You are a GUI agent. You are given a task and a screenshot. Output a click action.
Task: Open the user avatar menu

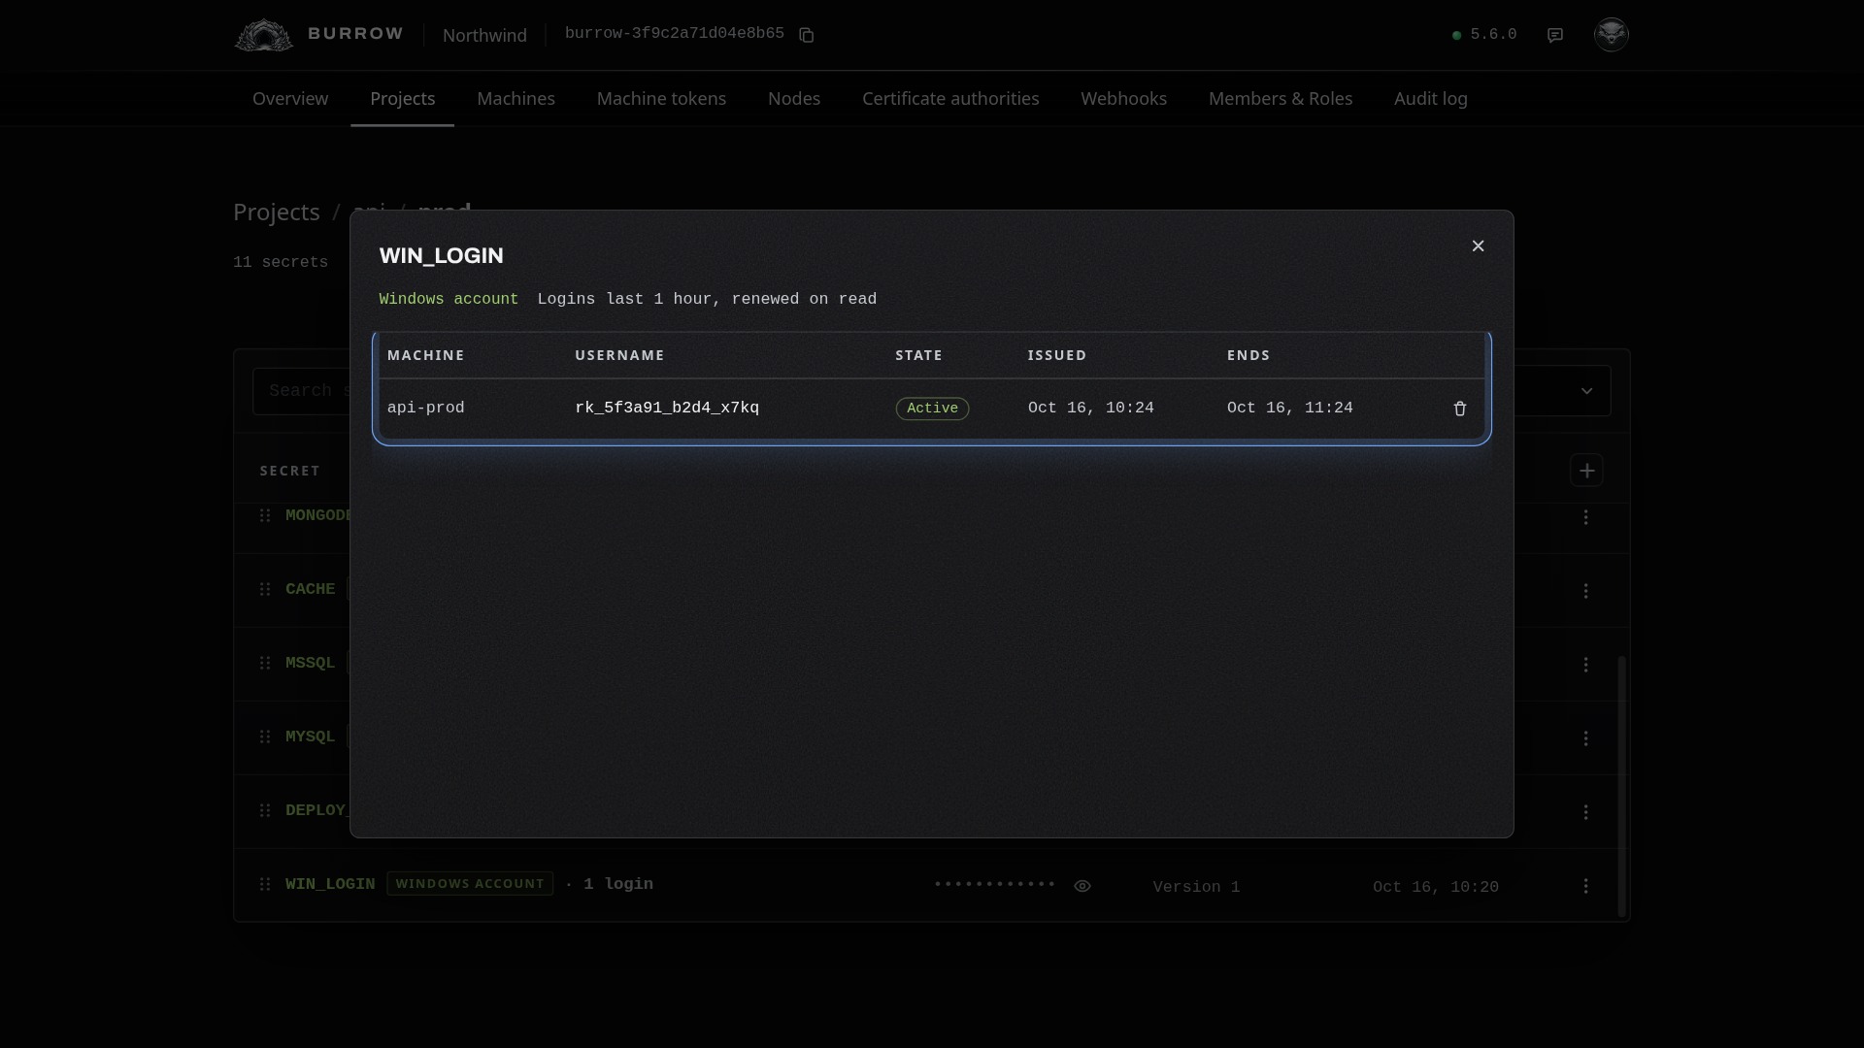pos(1612,35)
